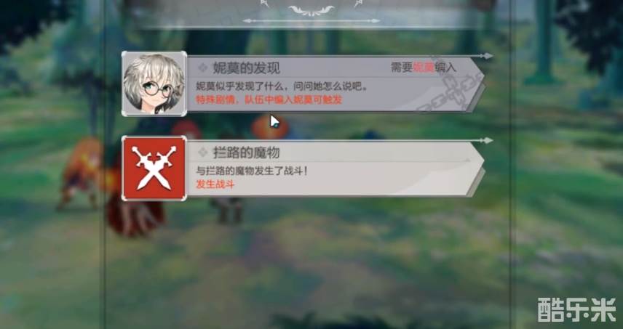Select Nimo's round glasses portrait
Screen dimensions: 623x329
(154, 84)
